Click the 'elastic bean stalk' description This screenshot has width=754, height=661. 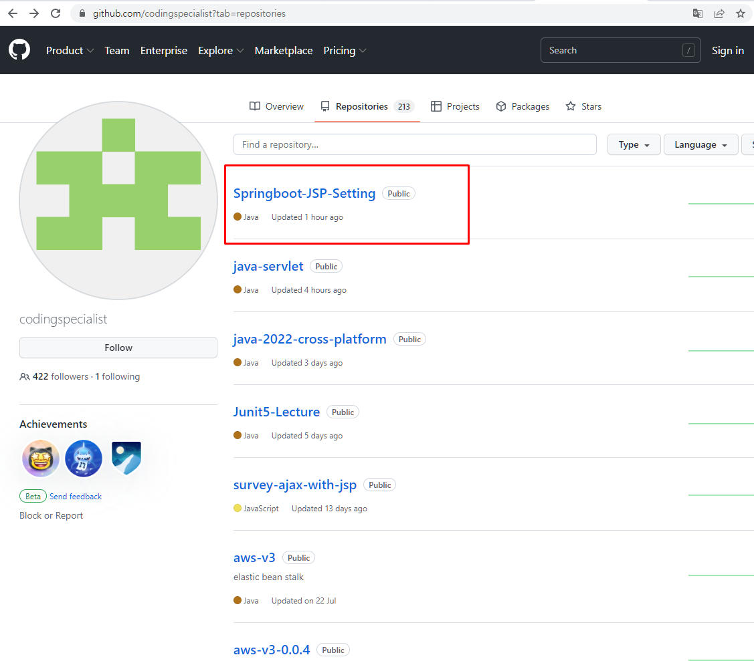tap(268, 577)
